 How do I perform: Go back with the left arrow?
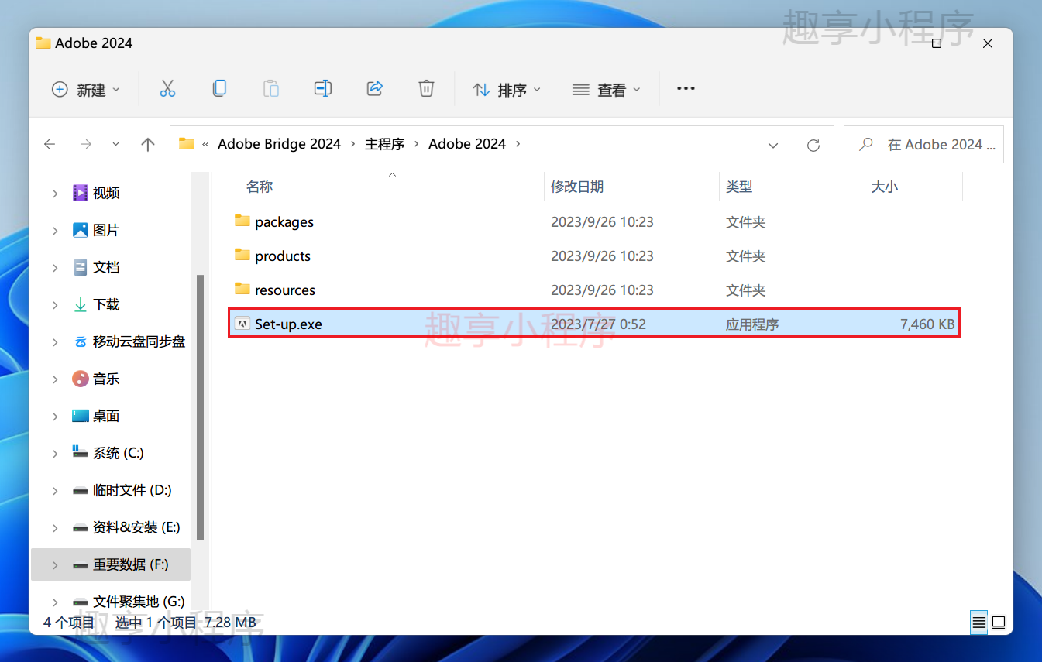[x=50, y=144]
